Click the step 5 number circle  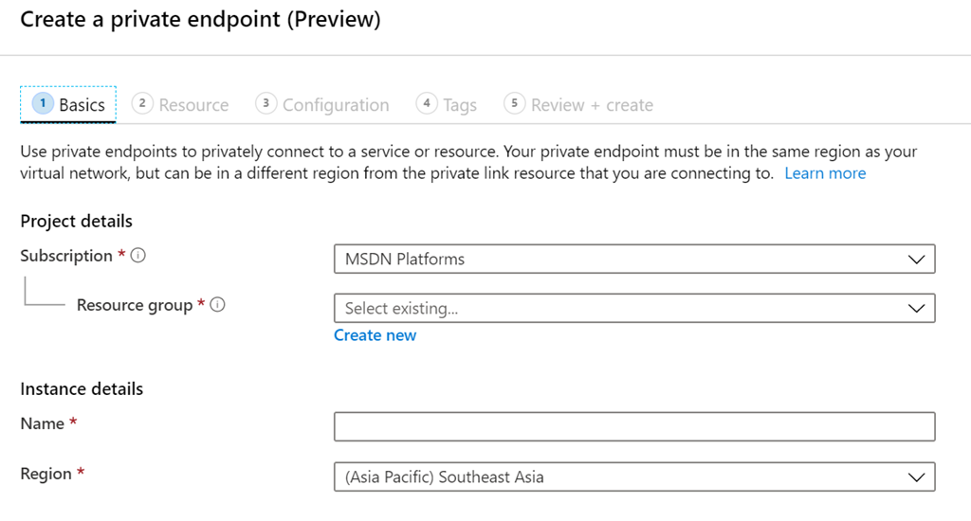(x=515, y=103)
